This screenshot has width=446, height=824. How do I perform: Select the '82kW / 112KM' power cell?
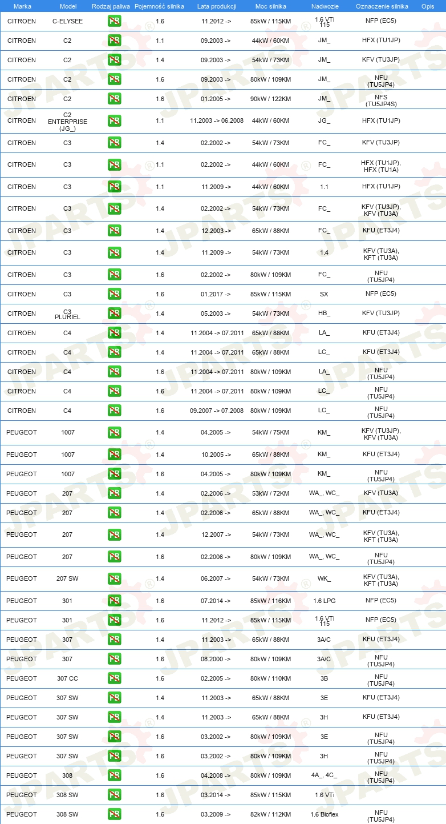click(x=271, y=814)
